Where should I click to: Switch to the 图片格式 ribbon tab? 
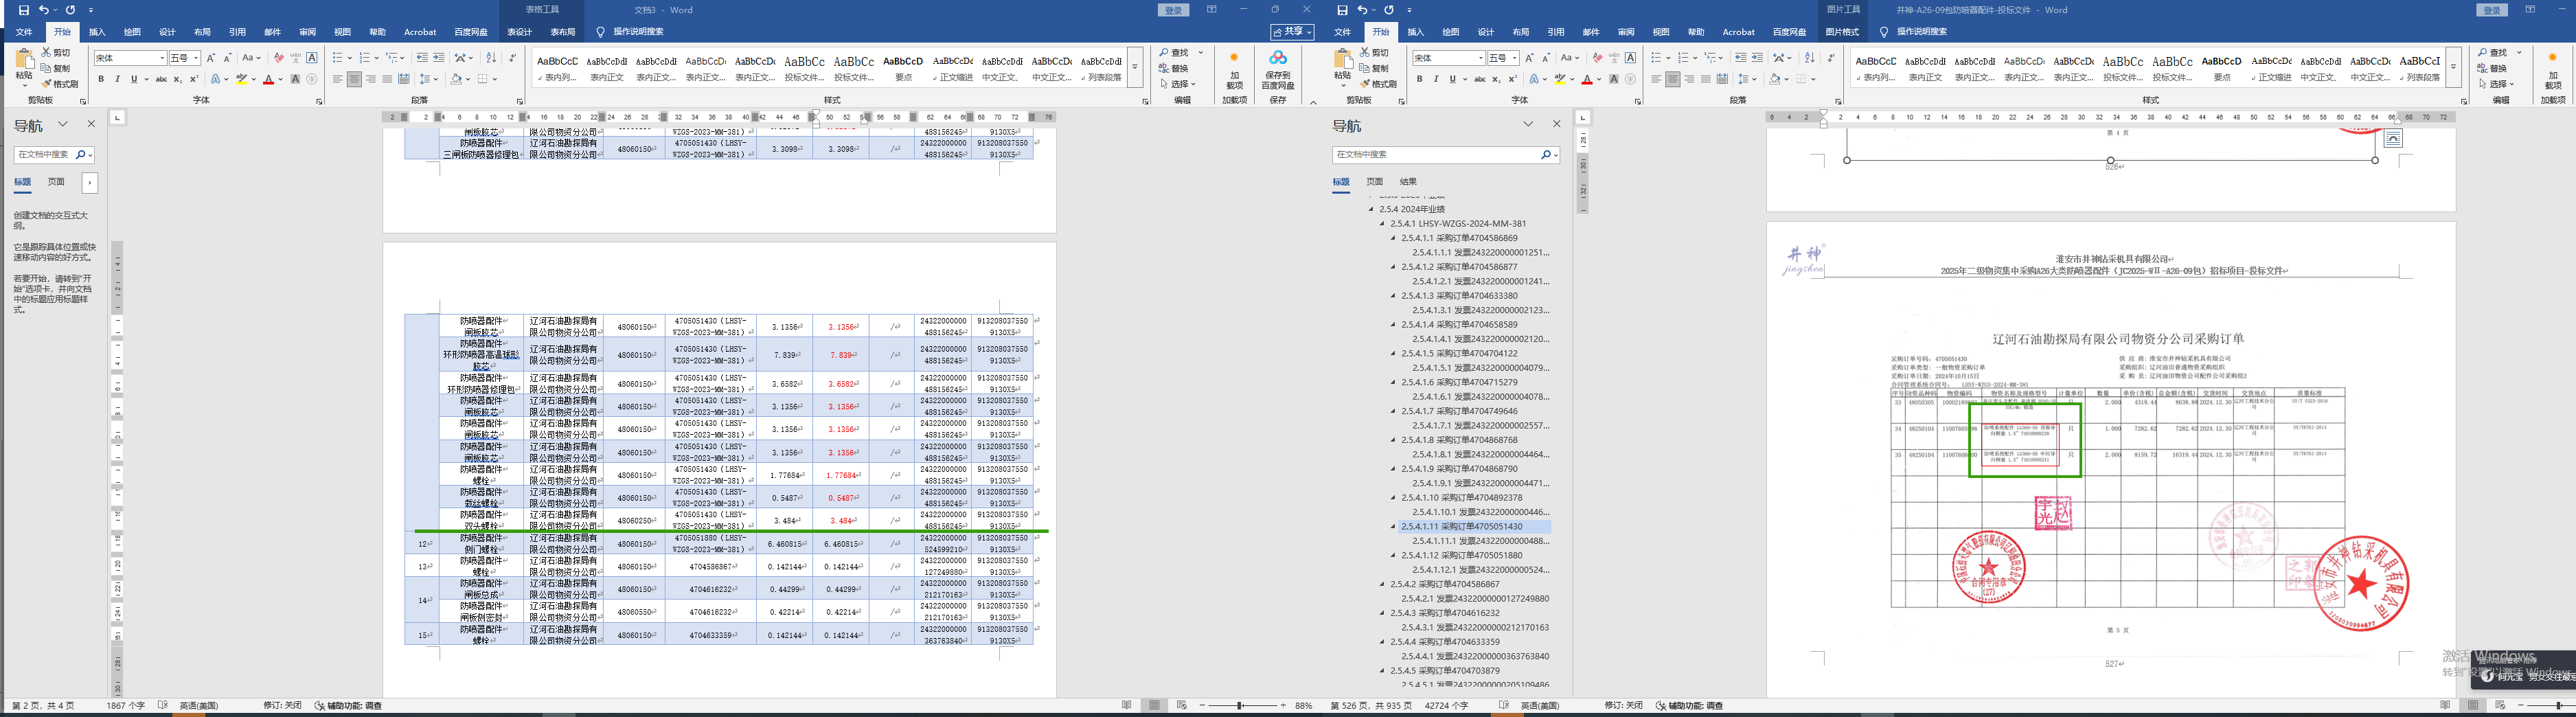pos(1842,32)
